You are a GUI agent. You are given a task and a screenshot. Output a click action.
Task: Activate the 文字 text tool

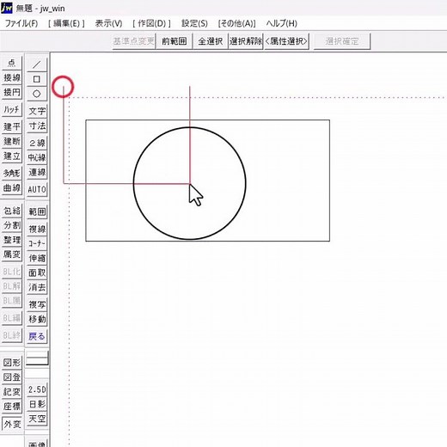pos(37,111)
